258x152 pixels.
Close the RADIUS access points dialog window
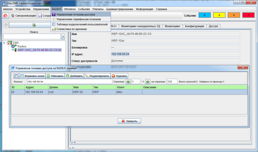[x=243, y=67]
